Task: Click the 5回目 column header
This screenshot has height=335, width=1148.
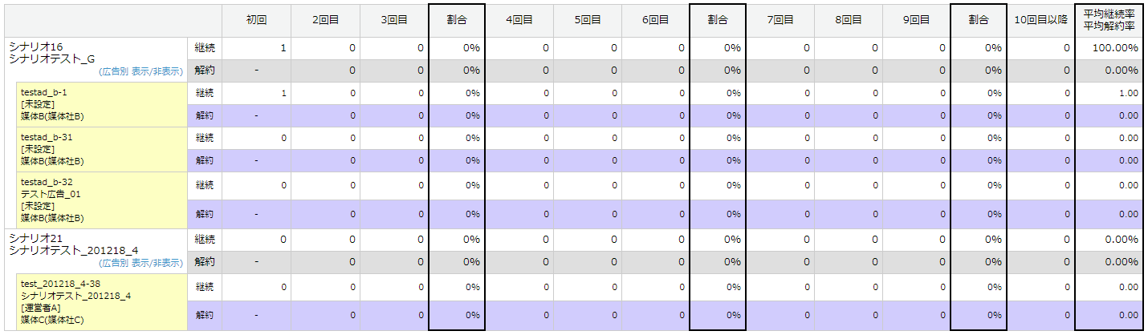Action: pyautogui.click(x=588, y=20)
